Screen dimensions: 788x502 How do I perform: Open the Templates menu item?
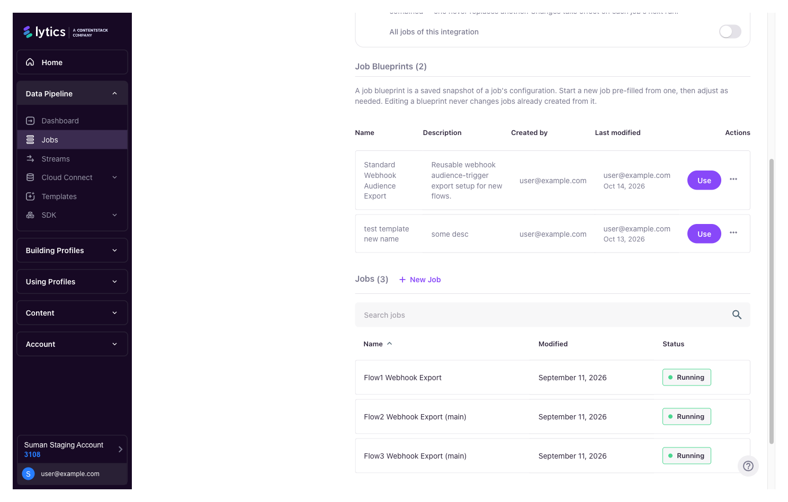pyautogui.click(x=72, y=196)
